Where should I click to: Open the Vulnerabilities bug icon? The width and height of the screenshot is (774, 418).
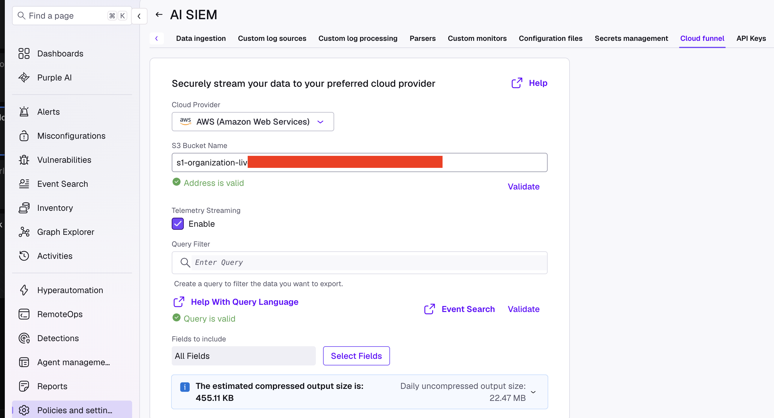click(x=24, y=160)
